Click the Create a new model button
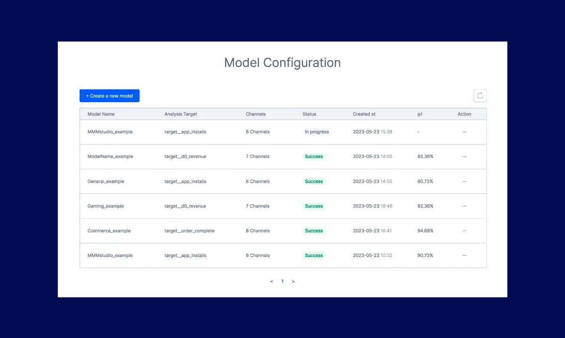 110,96
